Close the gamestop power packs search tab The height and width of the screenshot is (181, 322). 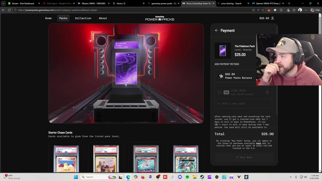[x=178, y=4]
